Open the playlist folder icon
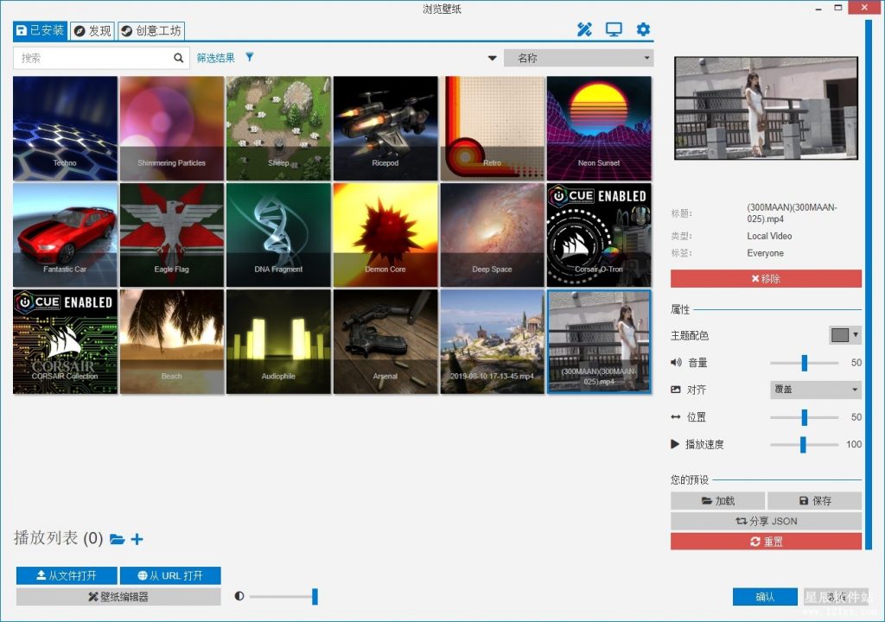 (x=117, y=540)
